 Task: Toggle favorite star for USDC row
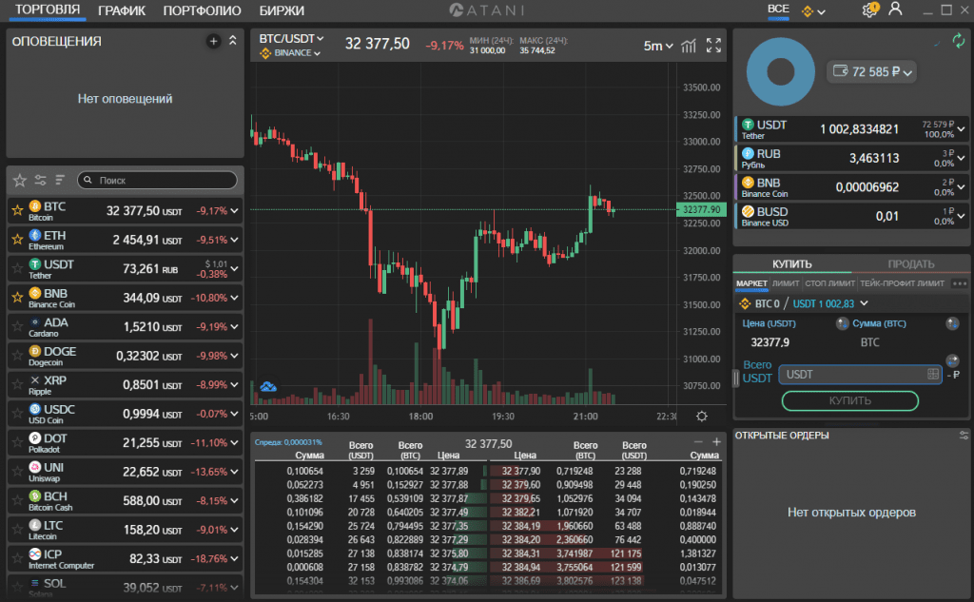(17, 414)
